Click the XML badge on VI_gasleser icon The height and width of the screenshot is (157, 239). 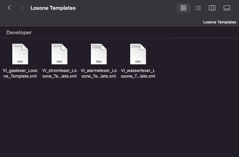pos(20,62)
